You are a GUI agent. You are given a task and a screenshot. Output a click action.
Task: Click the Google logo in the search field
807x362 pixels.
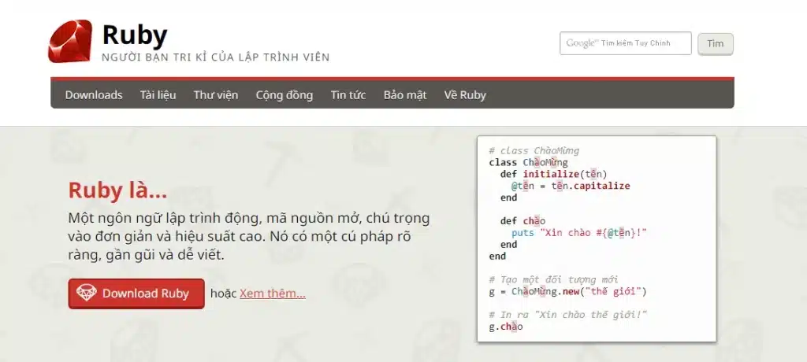[x=582, y=43]
